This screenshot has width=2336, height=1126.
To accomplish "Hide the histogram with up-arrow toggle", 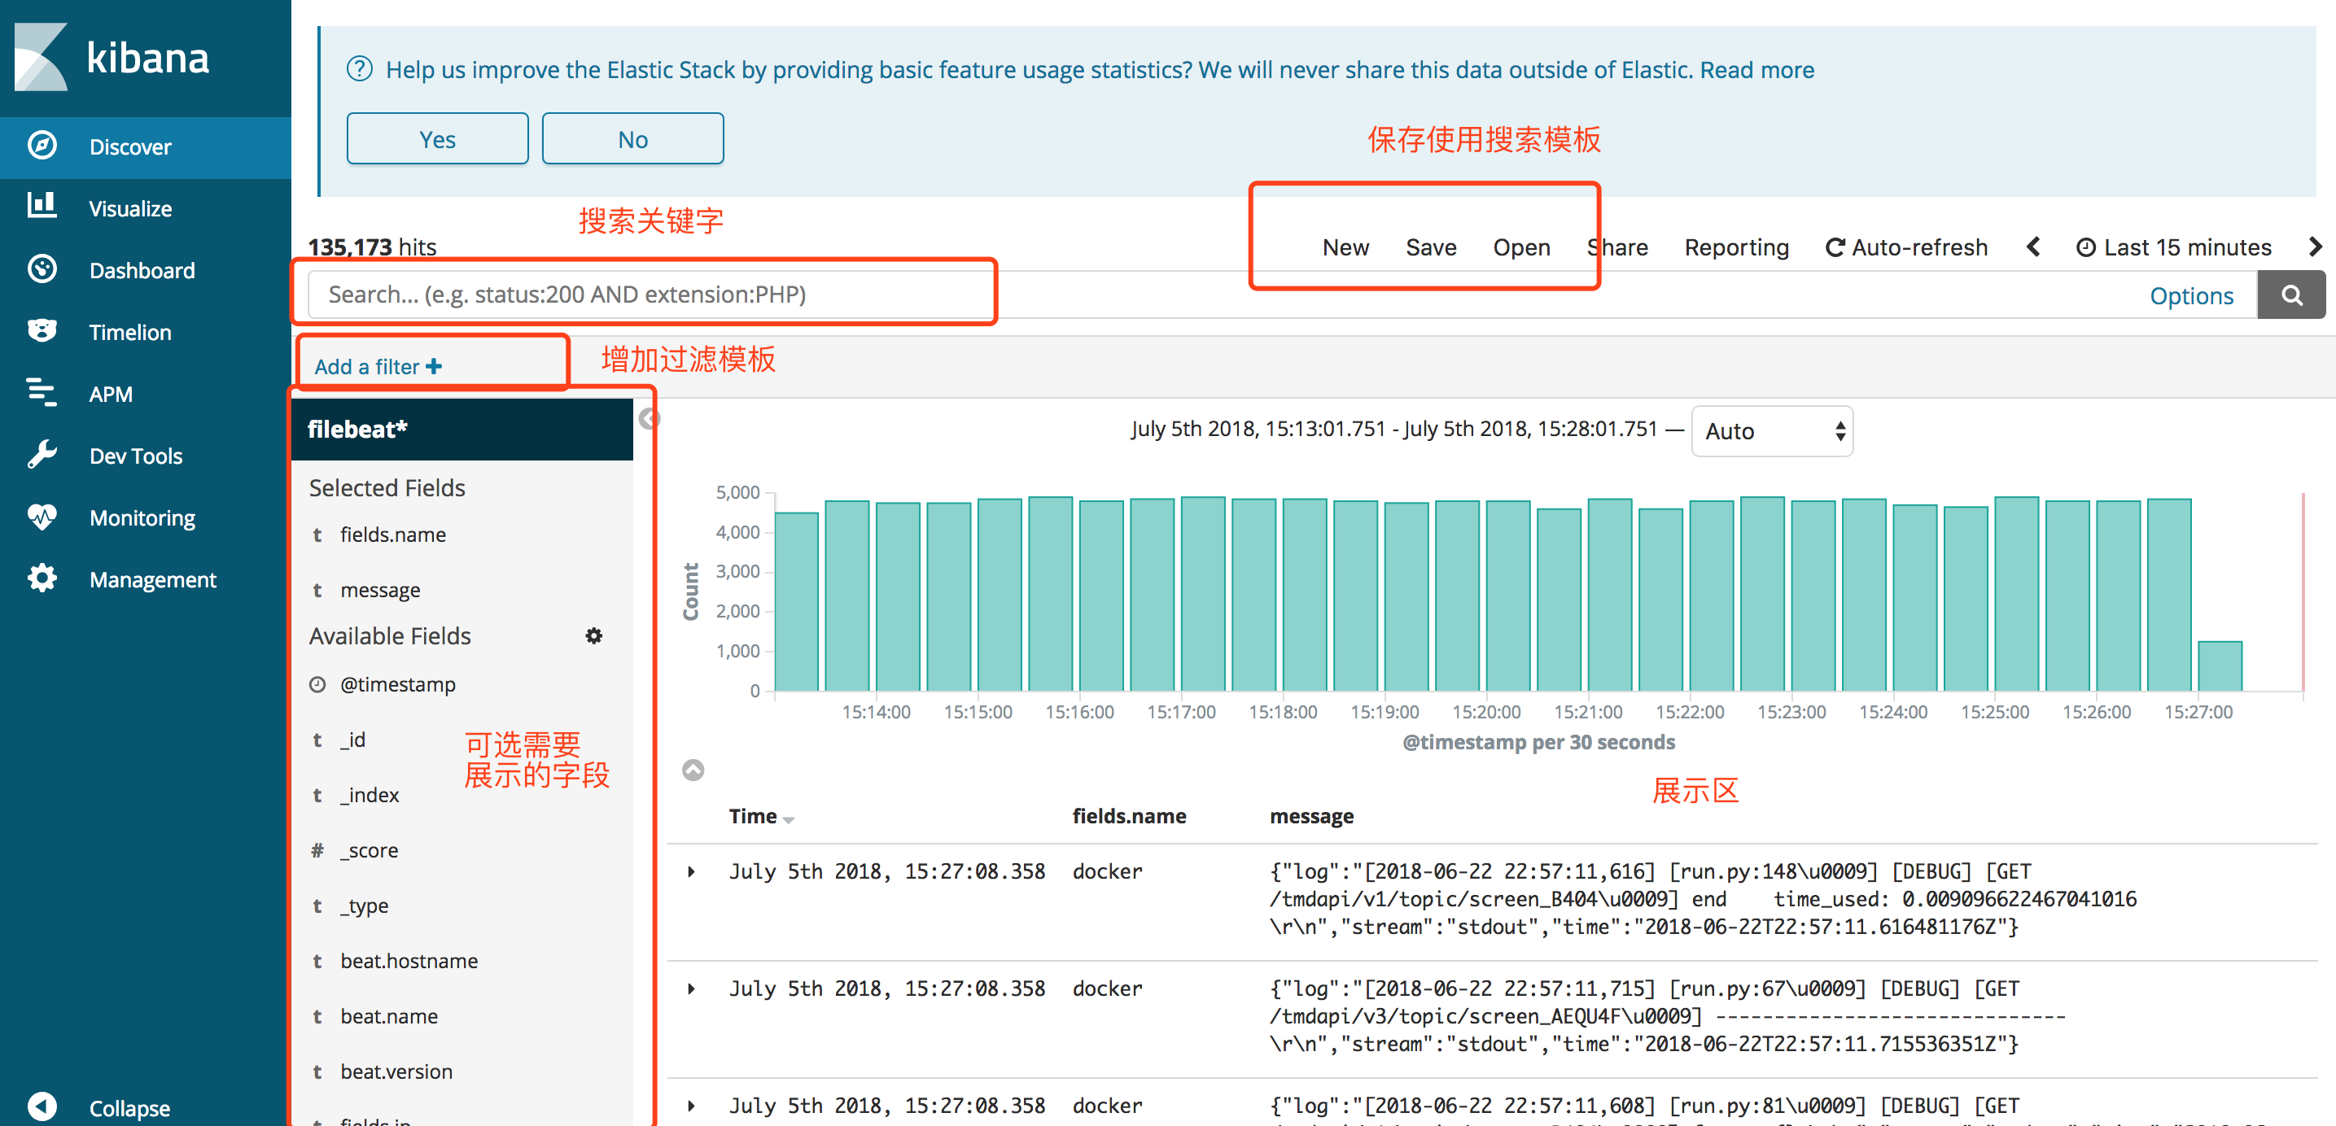I will click(693, 770).
